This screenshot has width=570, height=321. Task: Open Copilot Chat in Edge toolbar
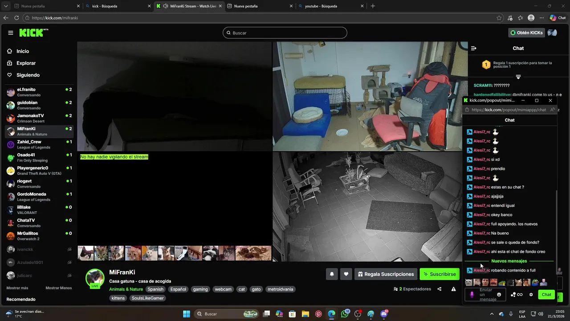(x=558, y=18)
